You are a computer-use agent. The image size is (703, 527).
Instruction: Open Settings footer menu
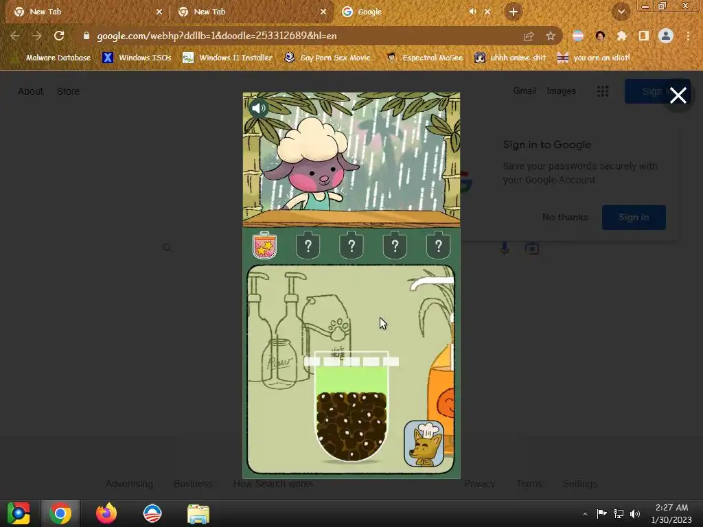pos(579,484)
